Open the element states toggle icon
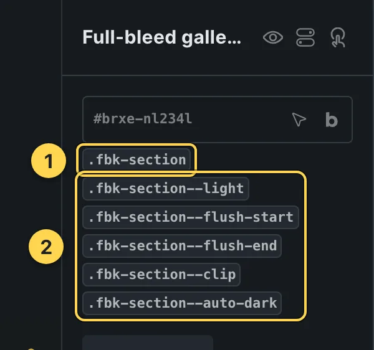This screenshot has height=350, width=374. click(305, 37)
